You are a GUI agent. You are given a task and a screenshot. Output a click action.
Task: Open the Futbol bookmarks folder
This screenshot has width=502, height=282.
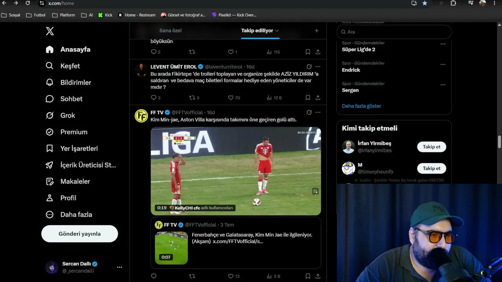(36, 15)
